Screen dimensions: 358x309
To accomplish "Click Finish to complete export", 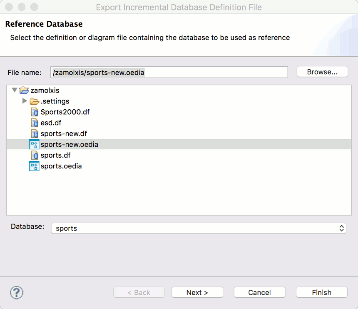I will [321, 292].
